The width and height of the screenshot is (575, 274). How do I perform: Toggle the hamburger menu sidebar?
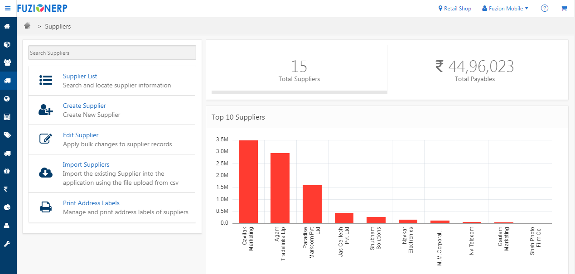[x=8, y=8]
